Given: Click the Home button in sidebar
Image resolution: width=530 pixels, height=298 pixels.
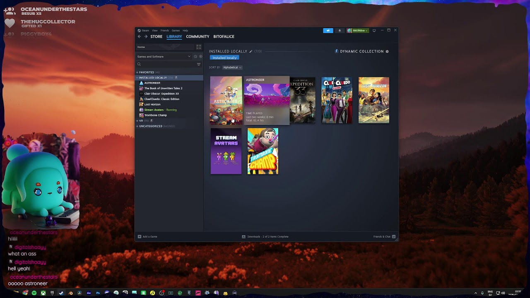Looking at the screenshot, I should coord(165,47).
